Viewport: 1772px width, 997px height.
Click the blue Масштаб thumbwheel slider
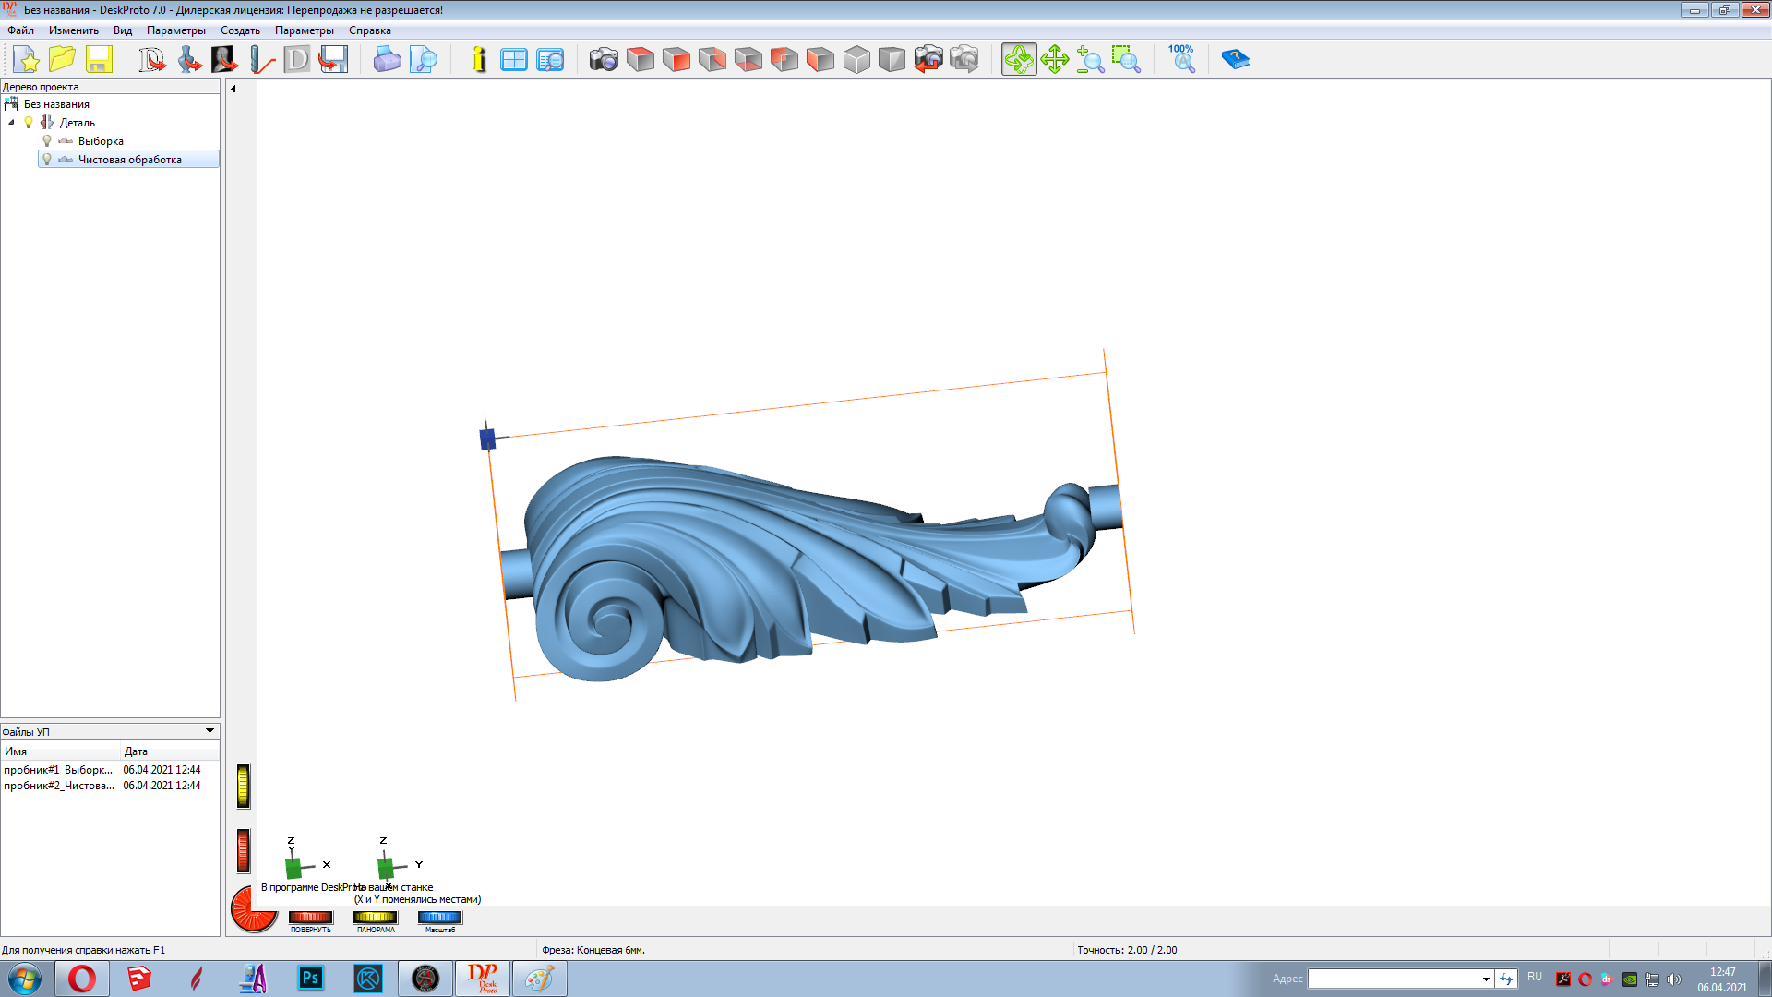pos(439,918)
